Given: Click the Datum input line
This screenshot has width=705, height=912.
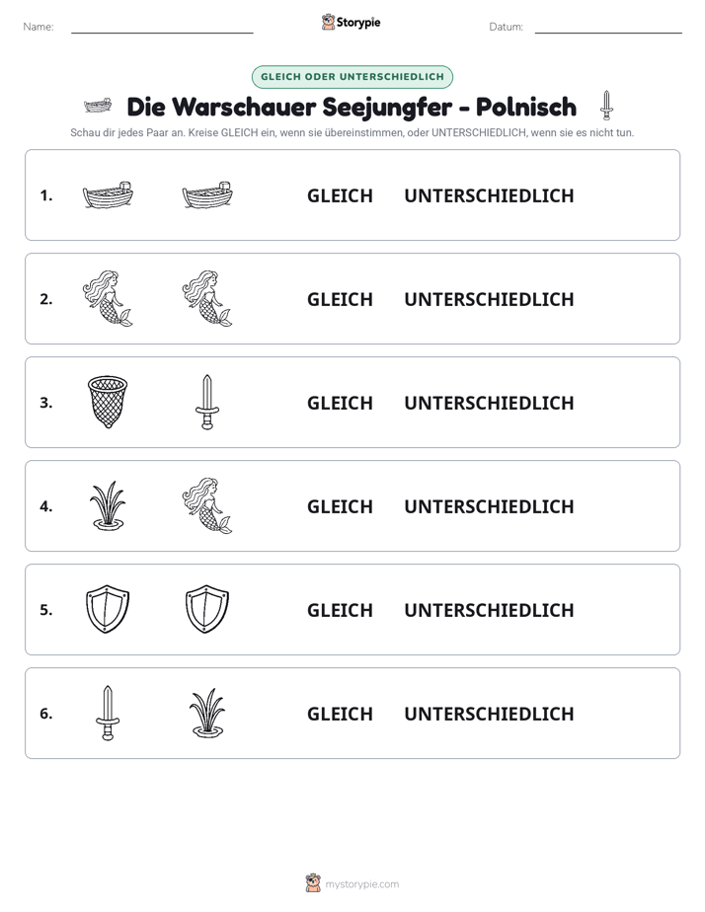Looking at the screenshot, I should tap(608, 27).
